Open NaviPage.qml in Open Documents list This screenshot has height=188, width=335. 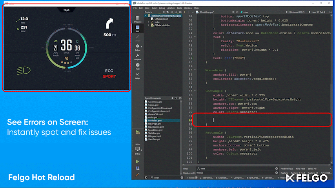155,124
